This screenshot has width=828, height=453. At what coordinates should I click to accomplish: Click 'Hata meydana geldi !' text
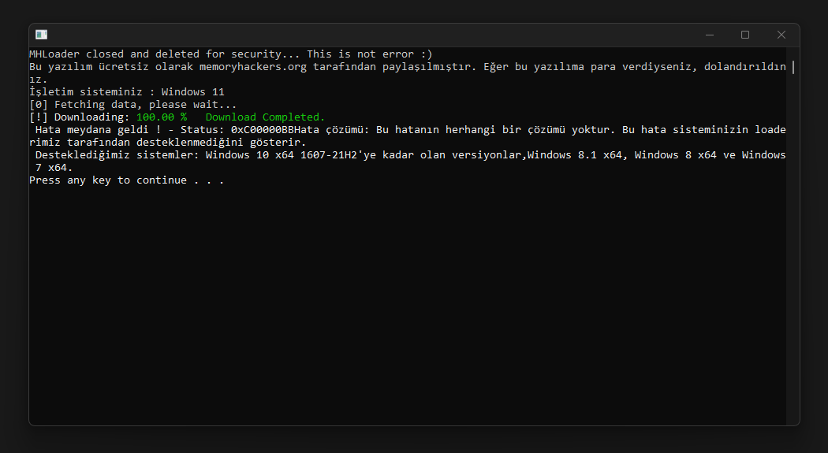click(99, 130)
